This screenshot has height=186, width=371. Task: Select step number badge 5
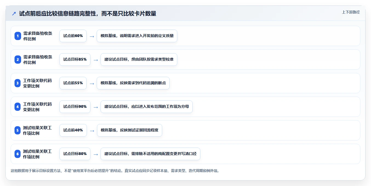click(18, 130)
